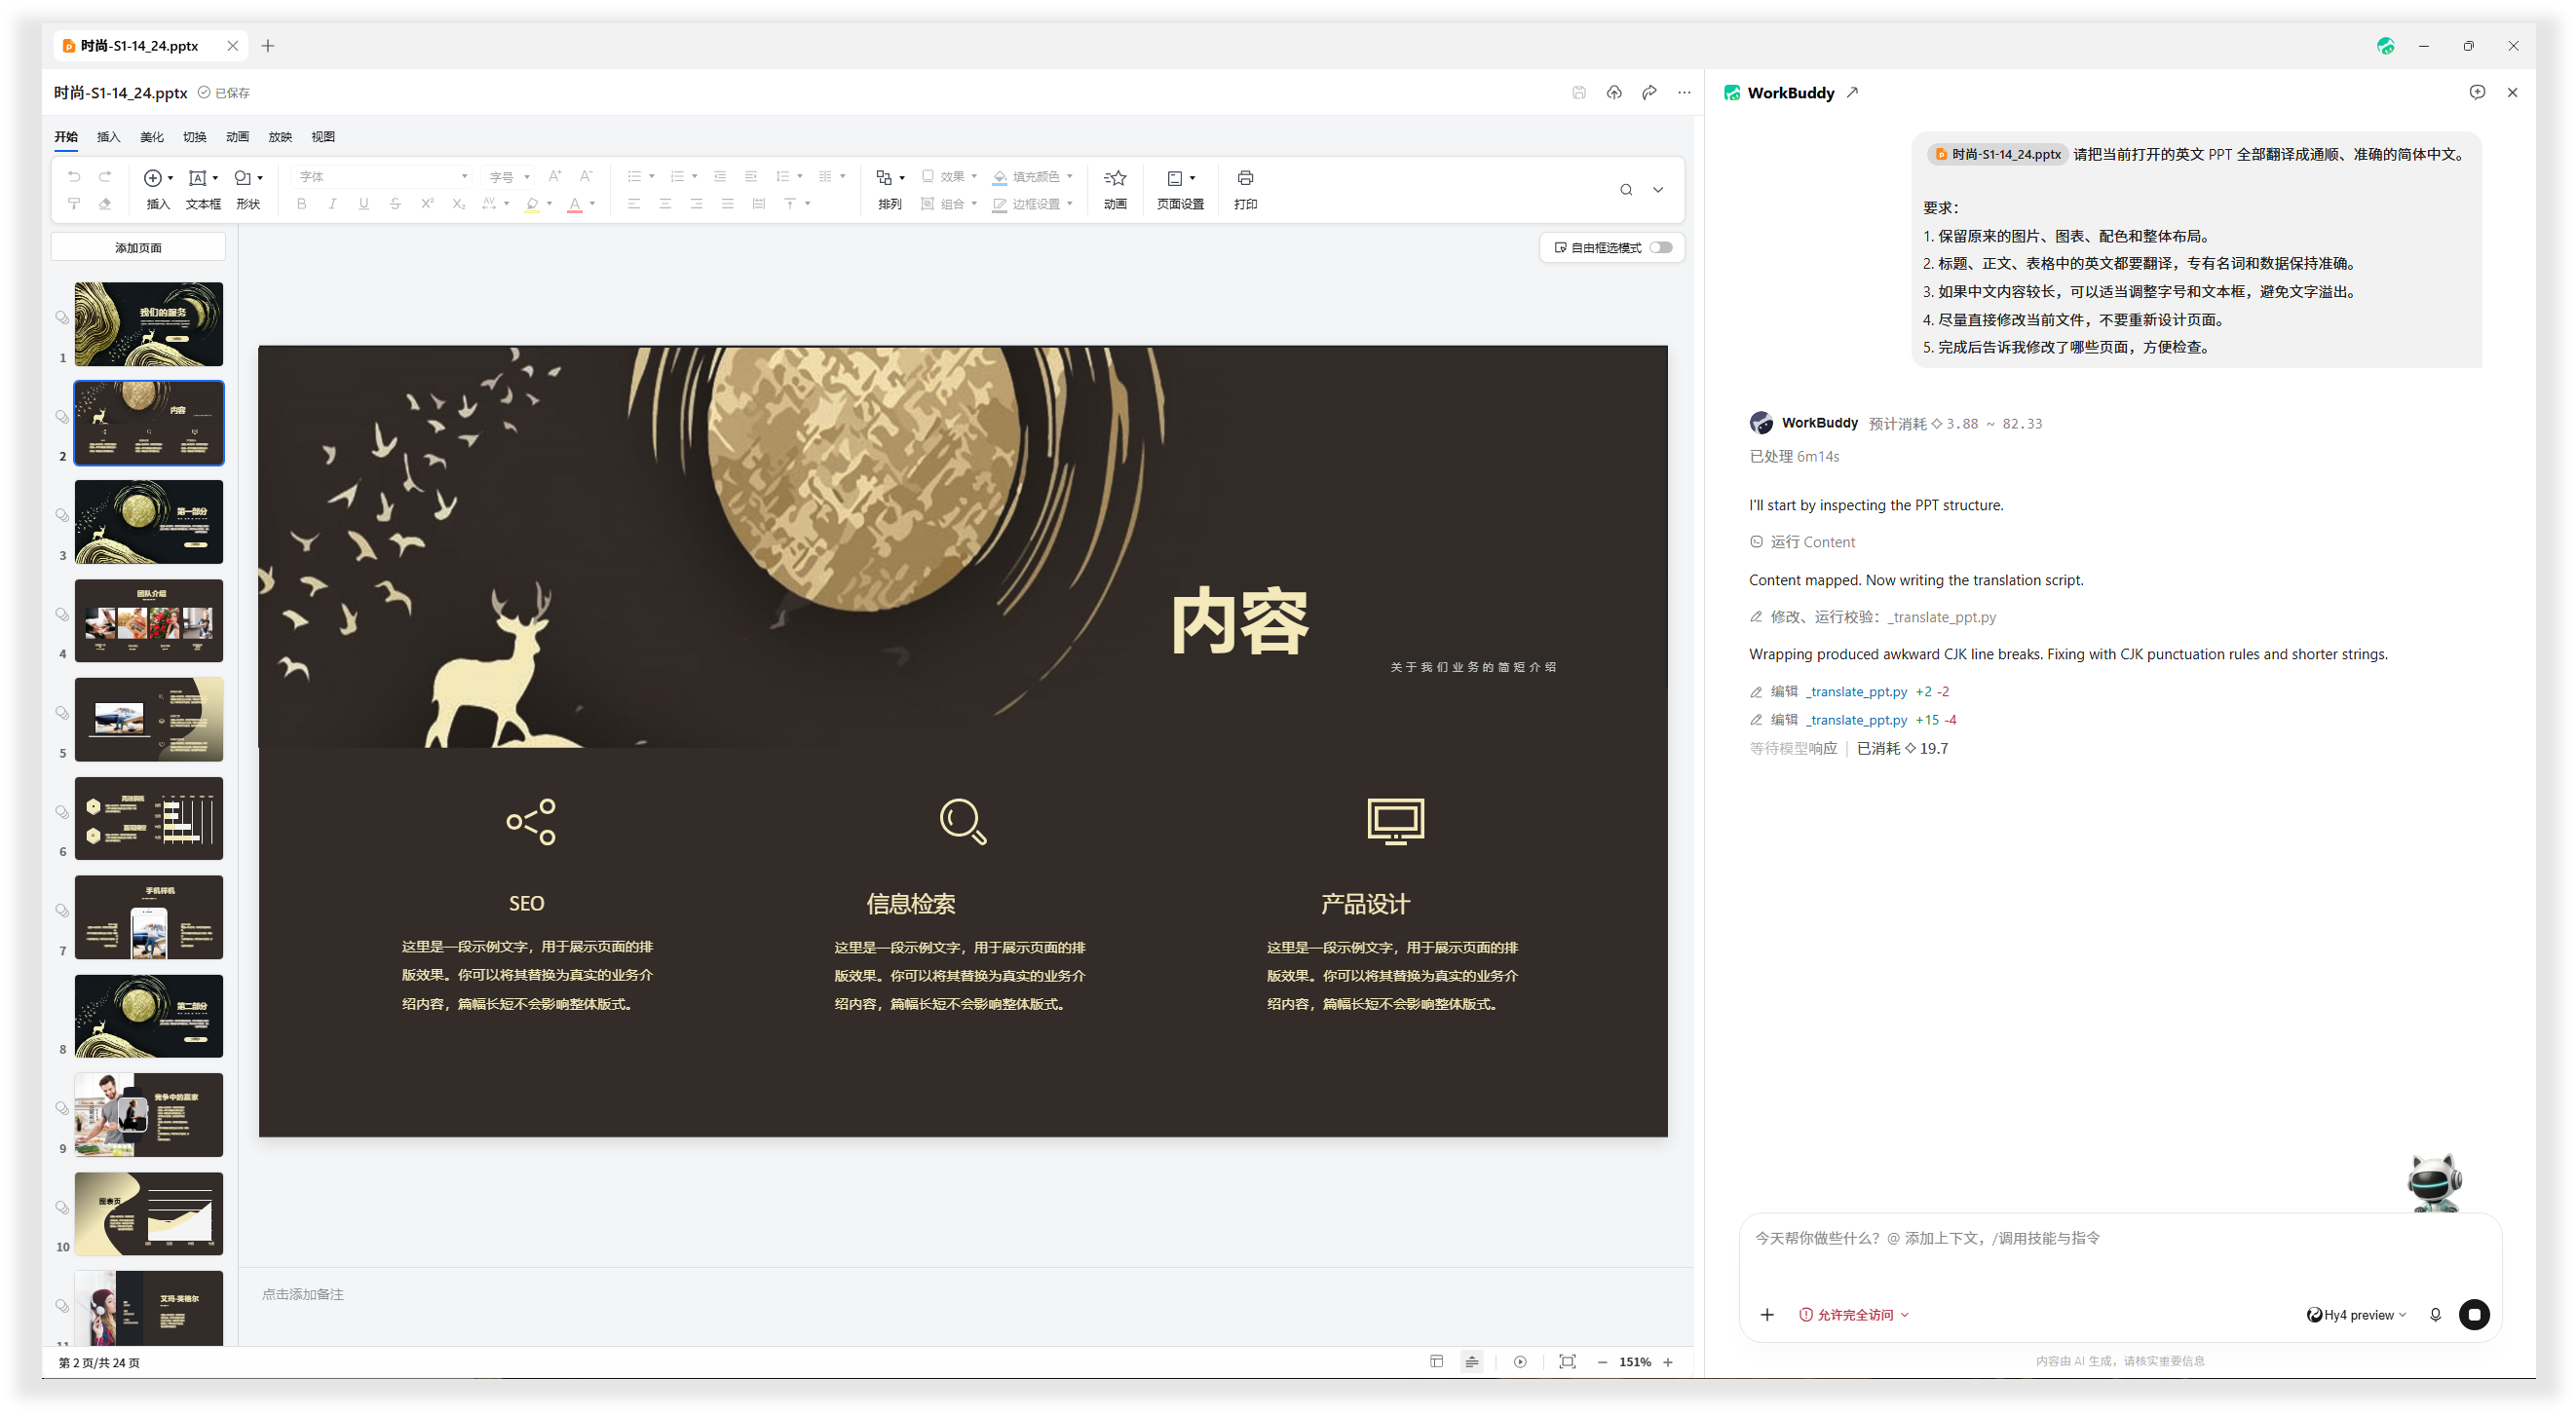Click the 打印 print button
Screen dimensions: 2576x1415
pos(1245,189)
